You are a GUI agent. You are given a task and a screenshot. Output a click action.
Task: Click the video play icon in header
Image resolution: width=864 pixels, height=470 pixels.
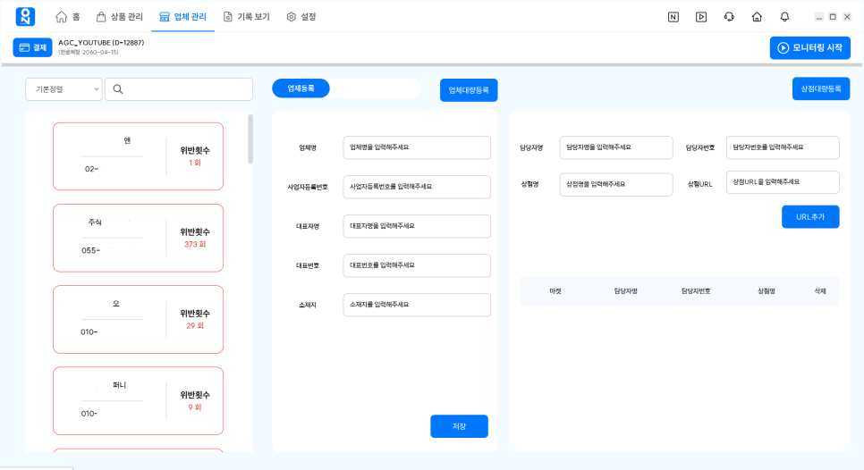pyautogui.click(x=701, y=17)
